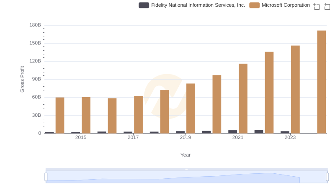Grab the left handle of the zoom slider

46,177
